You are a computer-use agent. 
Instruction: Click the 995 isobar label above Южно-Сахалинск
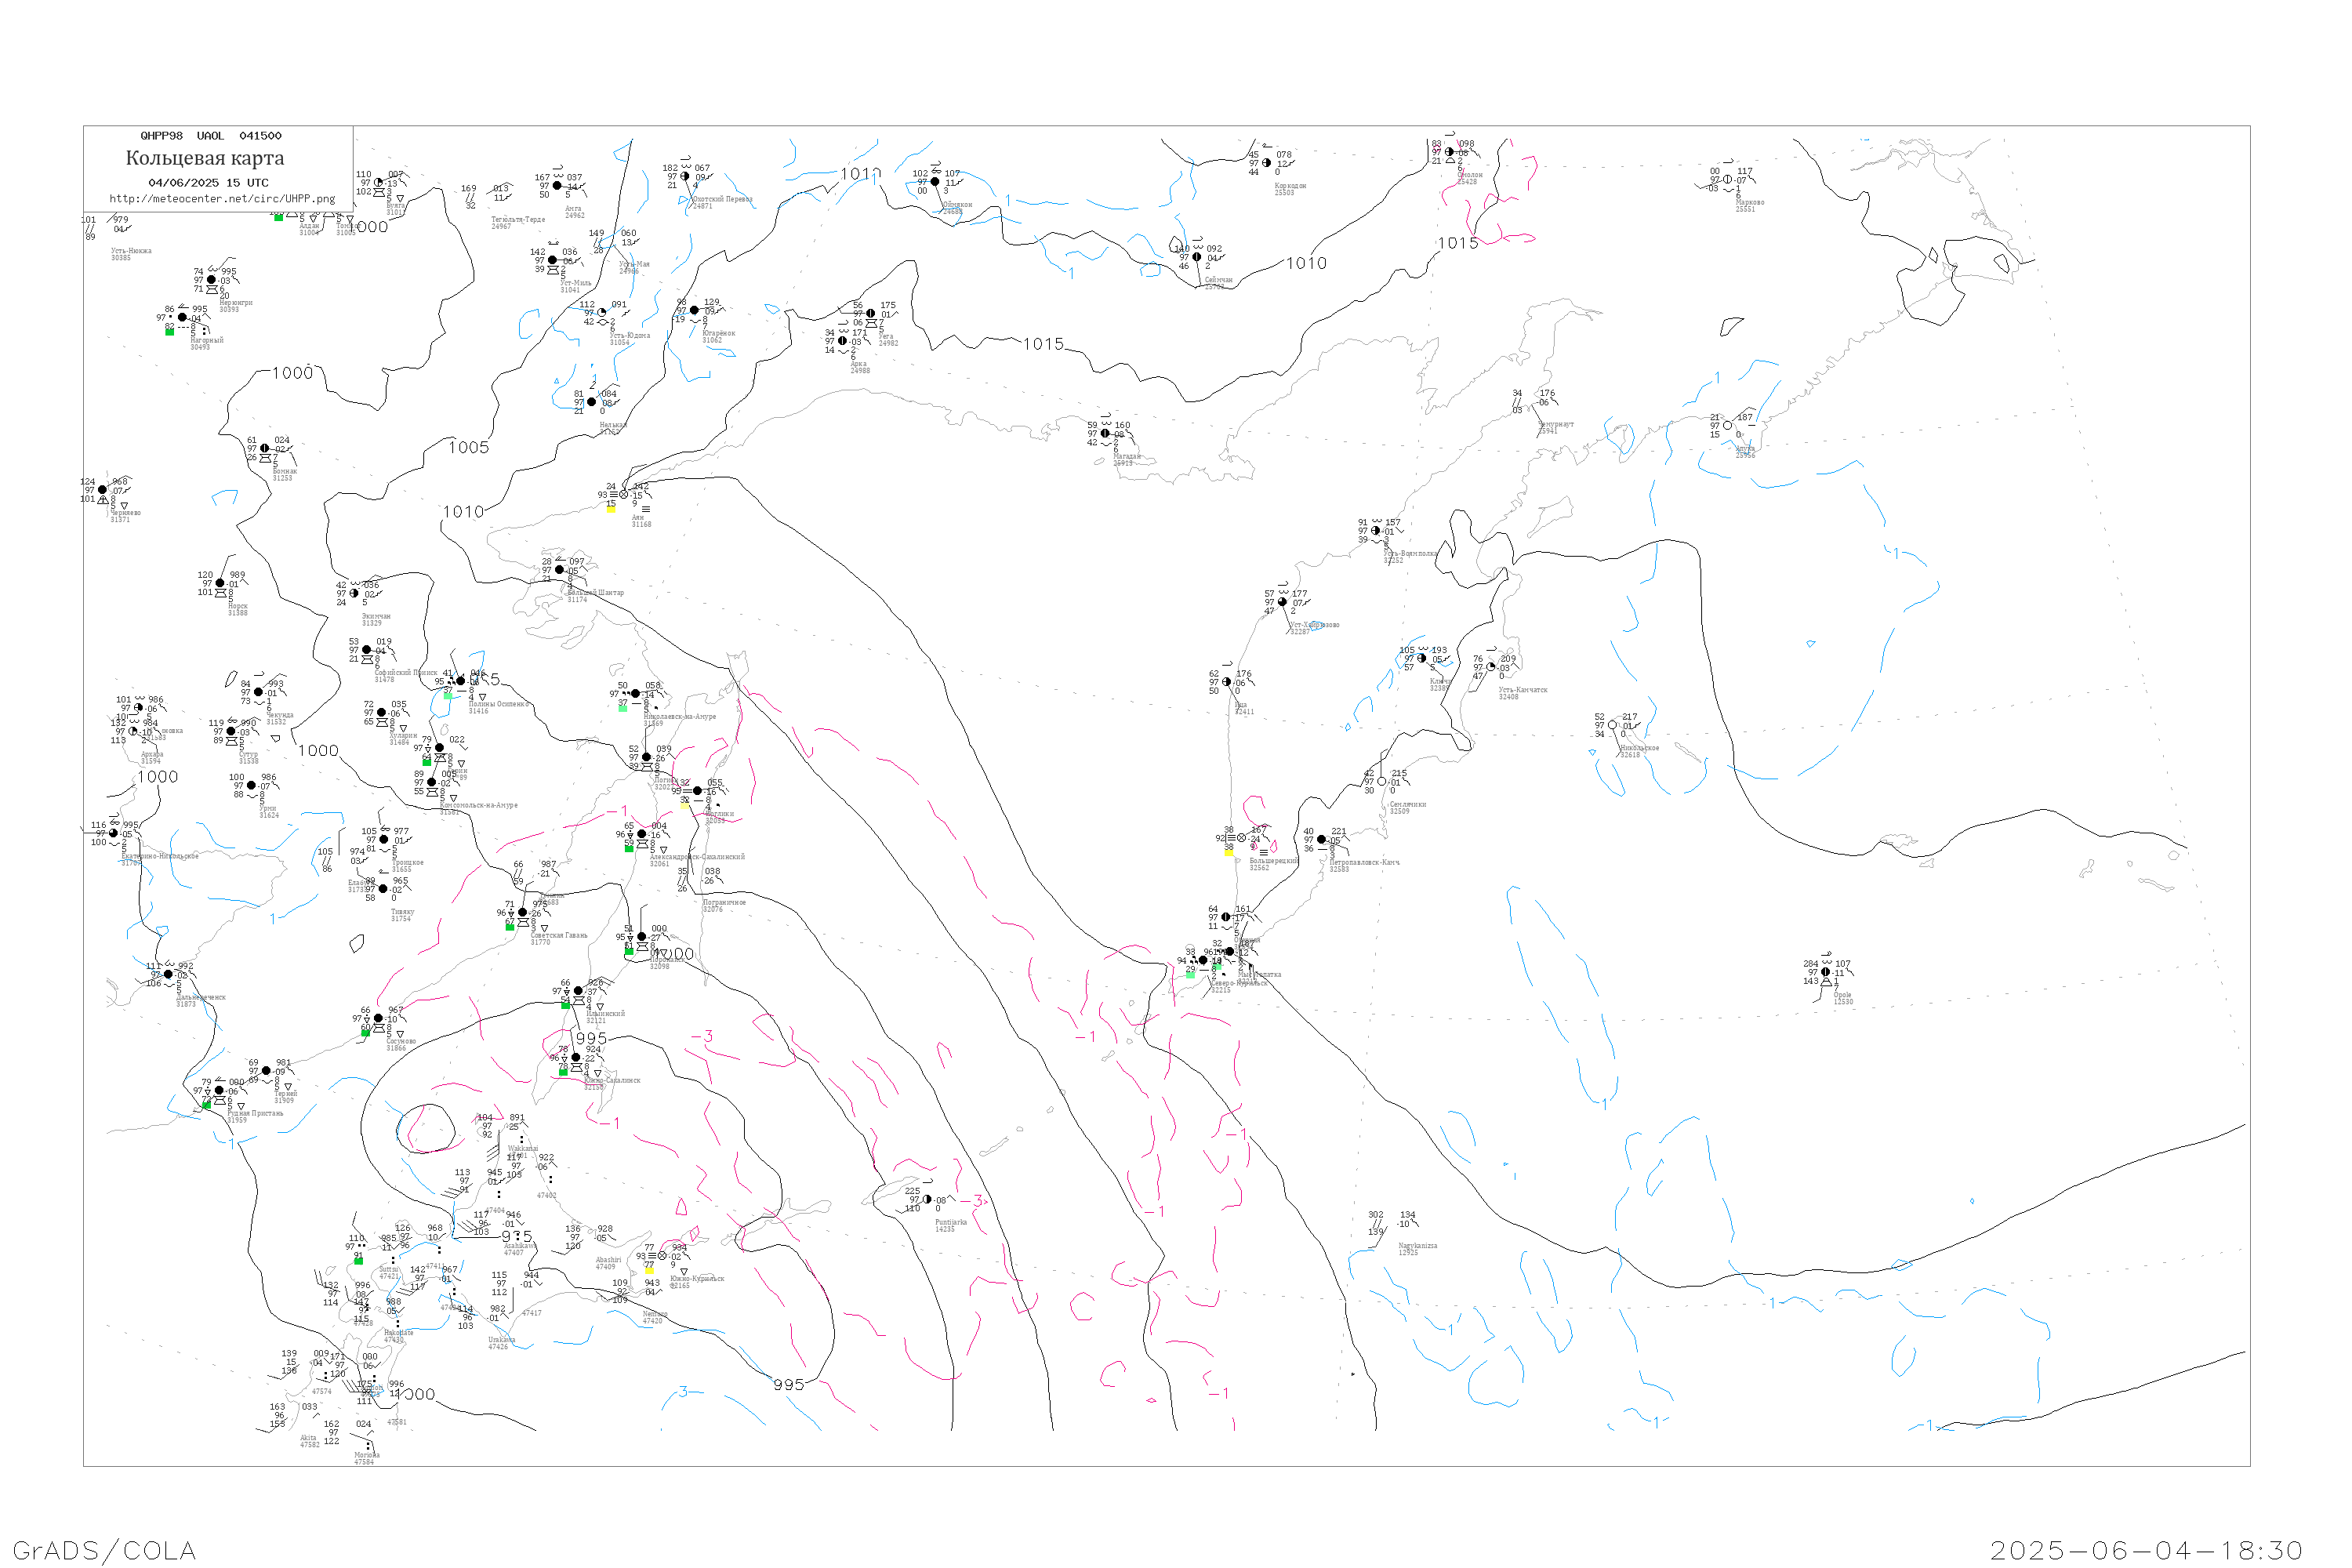coord(591,1038)
